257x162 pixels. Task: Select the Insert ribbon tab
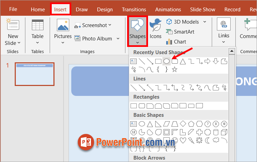[x=60, y=10]
